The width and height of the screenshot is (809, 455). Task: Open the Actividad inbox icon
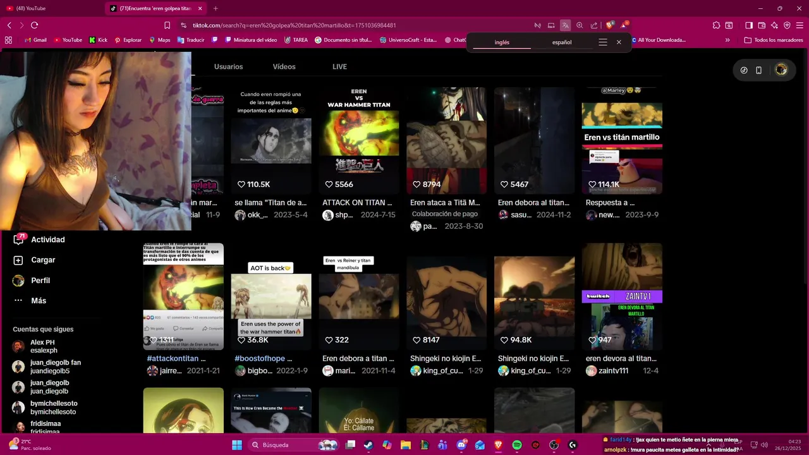19,240
